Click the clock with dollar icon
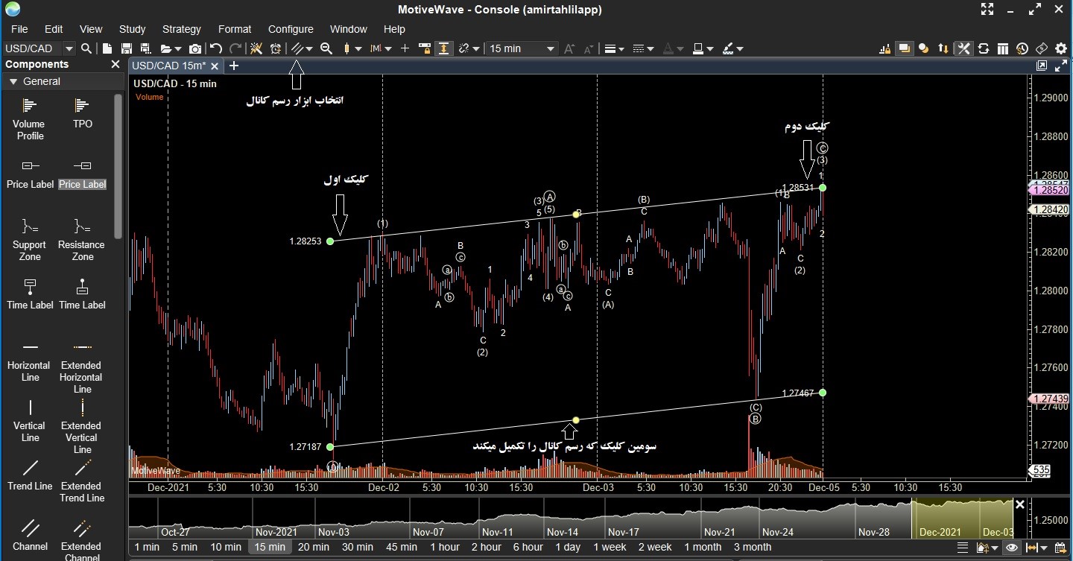The image size is (1073, 561). pos(1022,48)
